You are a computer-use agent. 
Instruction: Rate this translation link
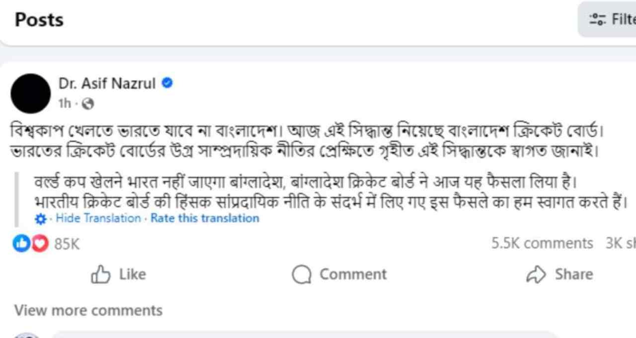tap(205, 218)
